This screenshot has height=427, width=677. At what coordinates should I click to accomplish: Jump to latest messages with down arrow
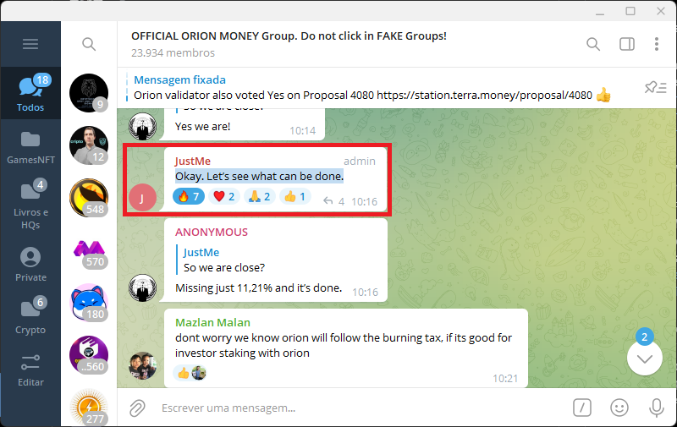coord(644,359)
